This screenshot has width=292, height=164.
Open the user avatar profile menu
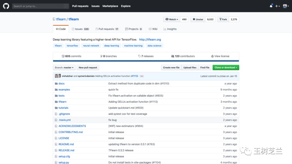pos(286,6)
